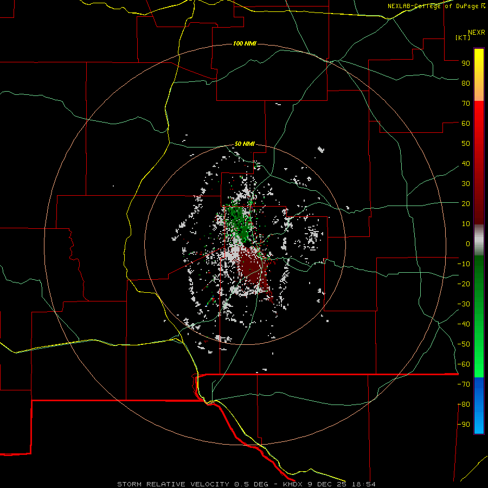
Task: Click the 100 NMI range ring label
Action: tap(245, 43)
